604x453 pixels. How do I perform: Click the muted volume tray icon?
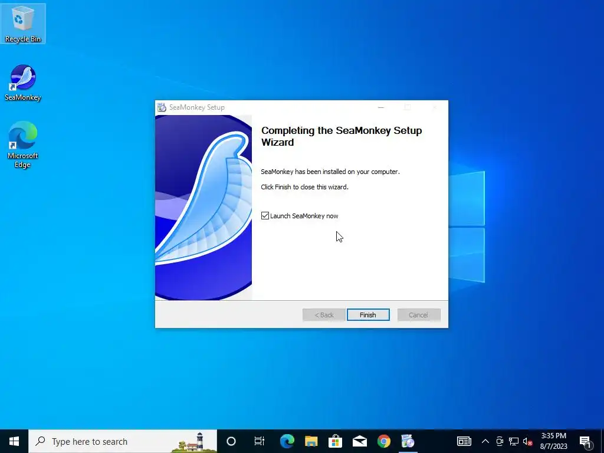tap(527, 441)
